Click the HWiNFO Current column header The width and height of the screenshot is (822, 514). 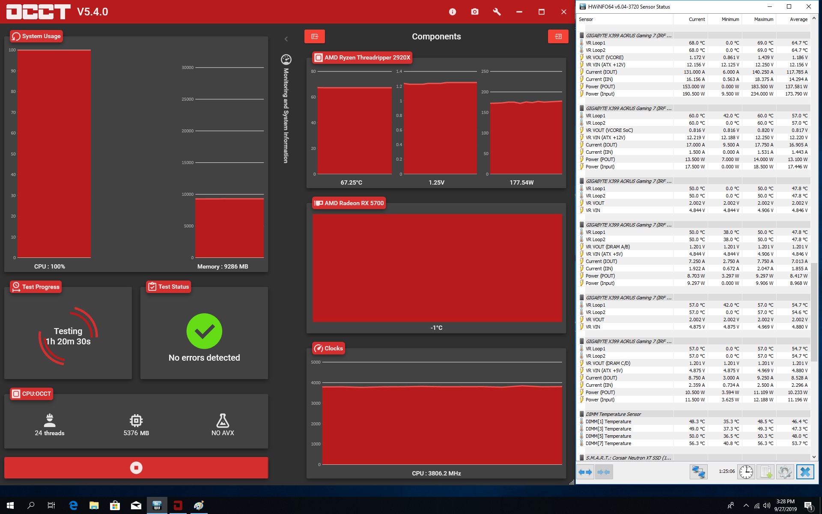pyautogui.click(x=690, y=19)
